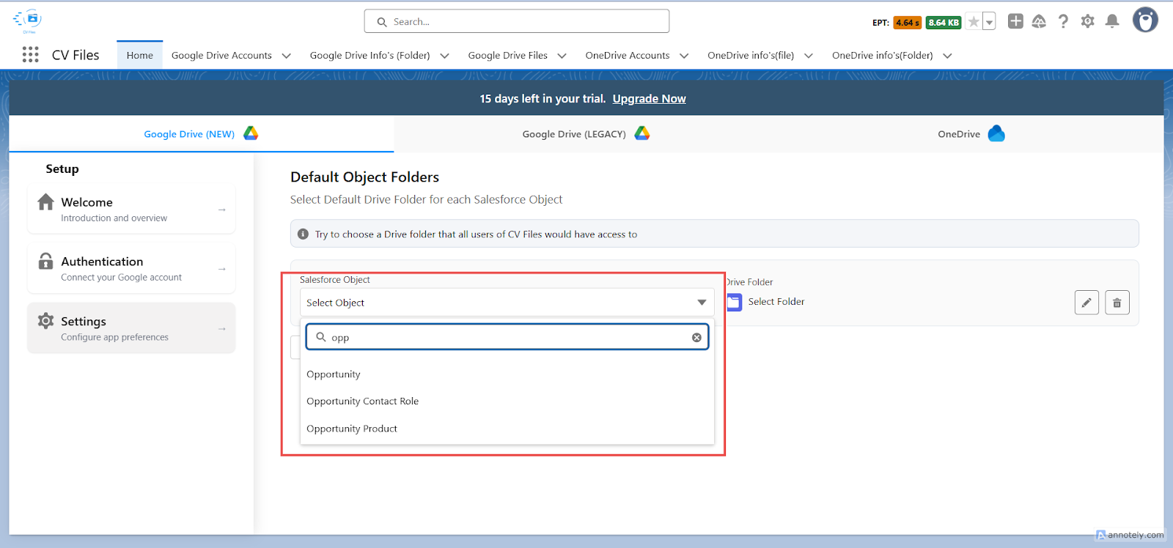Click the Upgrade Now link
Image resolution: width=1173 pixels, height=548 pixels.
(649, 99)
